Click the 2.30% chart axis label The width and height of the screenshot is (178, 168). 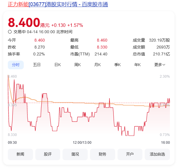click(x=165, y=76)
